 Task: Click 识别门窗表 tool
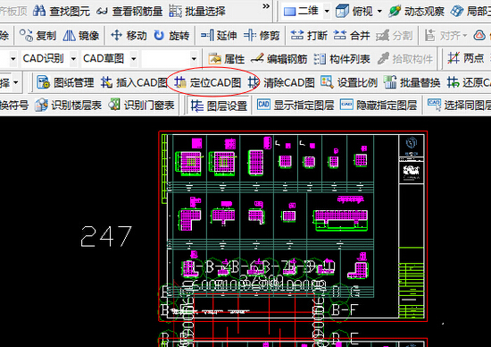coord(141,105)
